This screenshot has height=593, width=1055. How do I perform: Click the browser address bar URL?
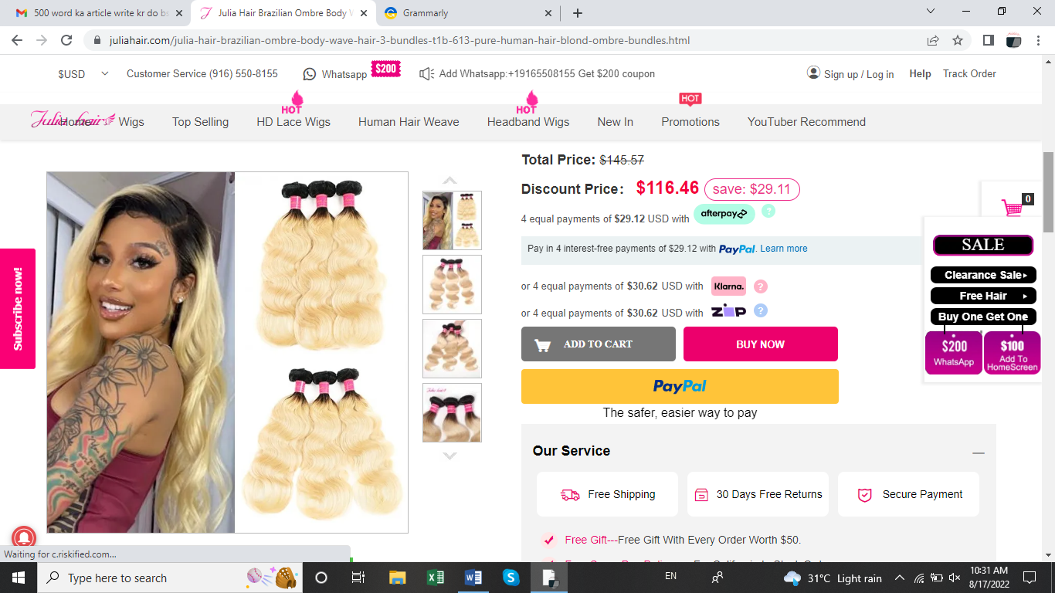[x=399, y=40]
